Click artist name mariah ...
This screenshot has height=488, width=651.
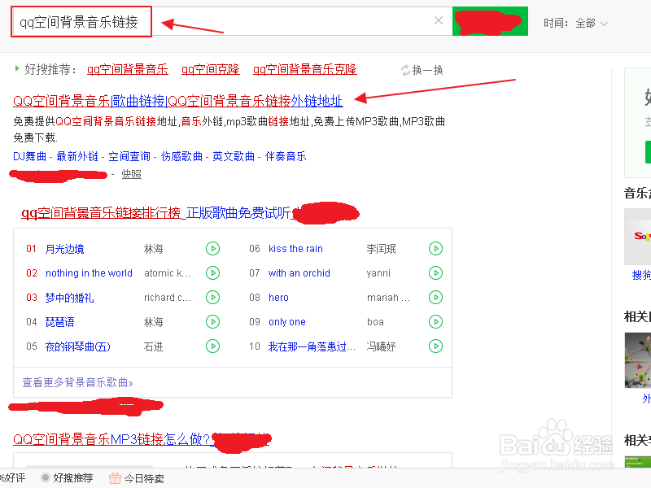tap(389, 298)
